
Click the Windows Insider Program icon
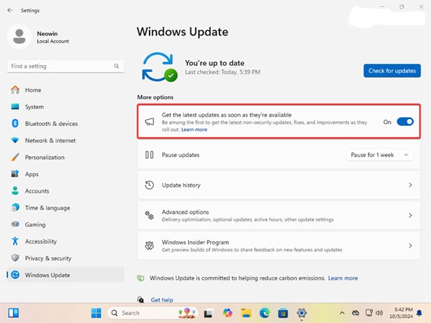click(150, 246)
